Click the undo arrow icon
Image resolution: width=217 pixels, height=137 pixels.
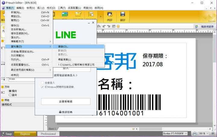click(x=104, y=26)
